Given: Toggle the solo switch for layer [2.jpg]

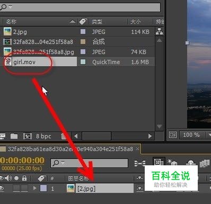Looking at the screenshot, I should 16,189.
